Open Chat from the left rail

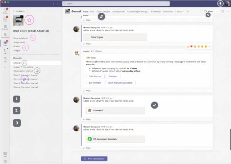pos(5,18)
